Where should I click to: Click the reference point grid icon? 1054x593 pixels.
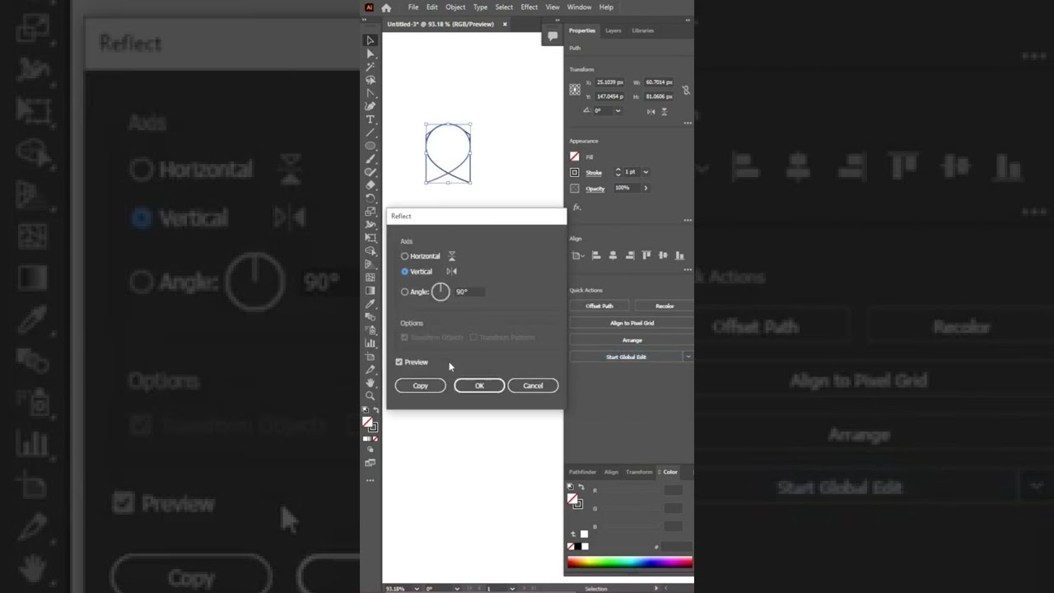(x=575, y=90)
